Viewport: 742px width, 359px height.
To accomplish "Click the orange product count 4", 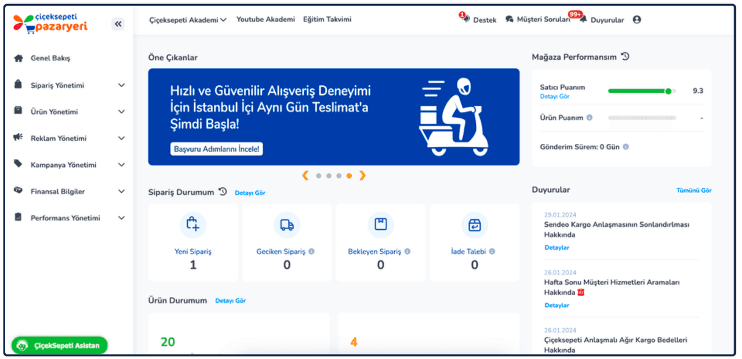I will [x=354, y=342].
